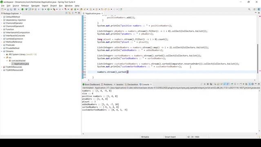This screenshot has width=261, height=147.
Task: Open Package Explorer View Menu icon
Action: pos(73,13)
